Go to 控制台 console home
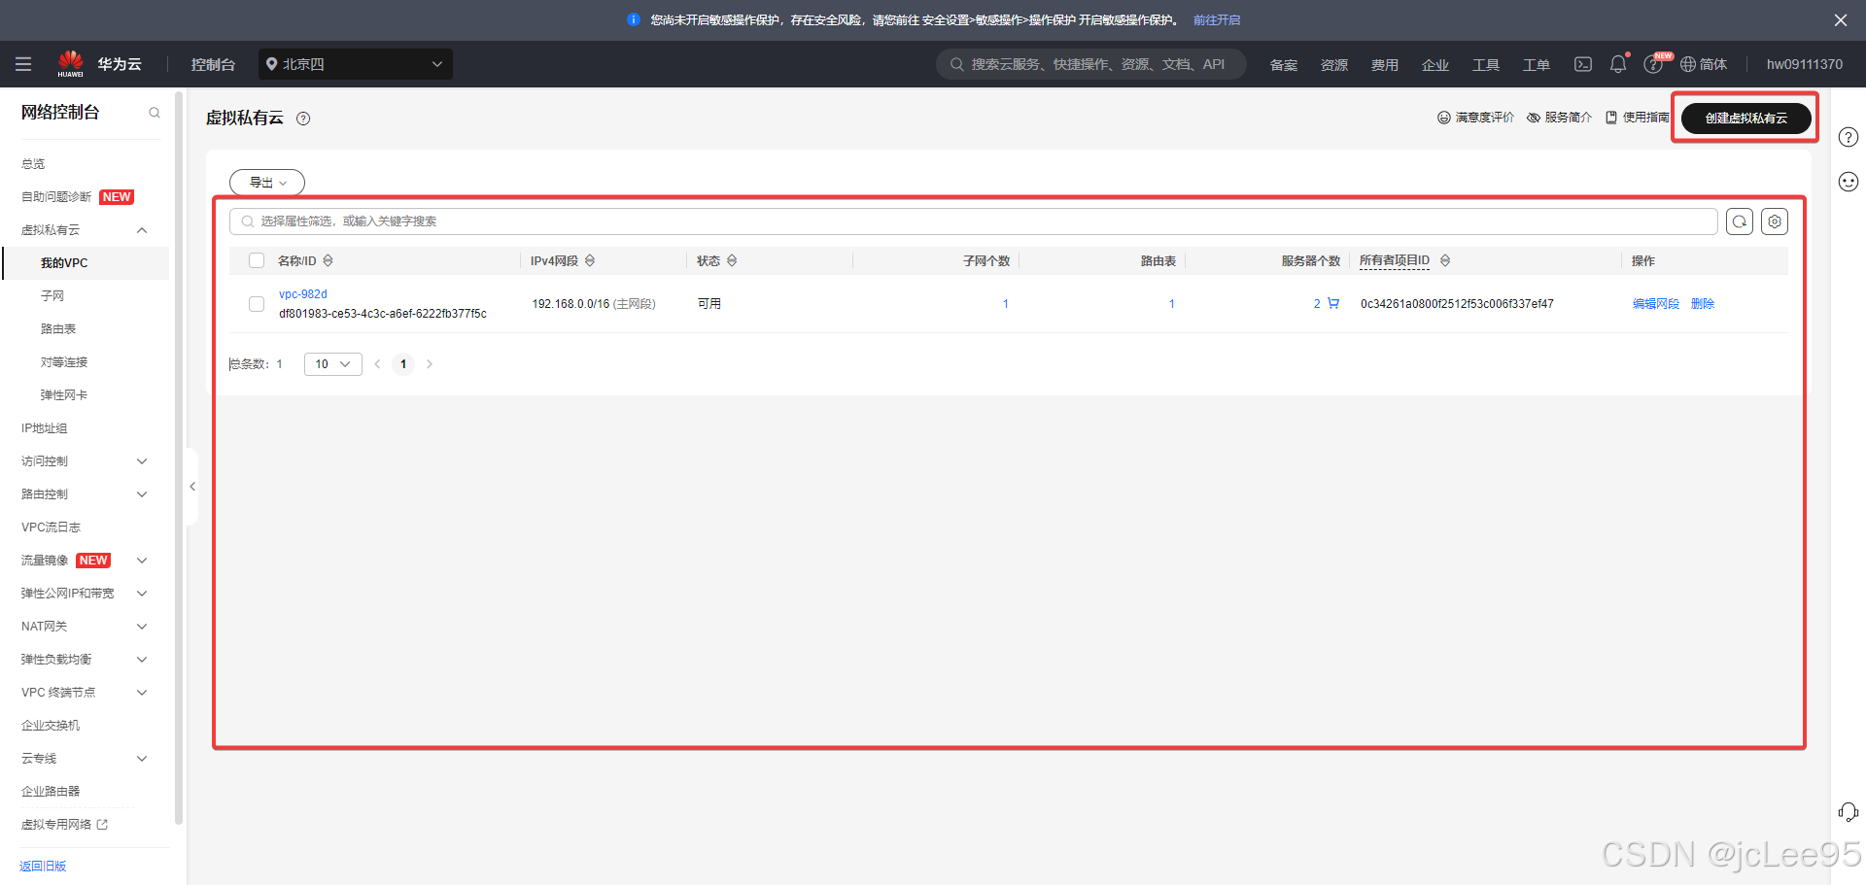The image size is (1866, 885). point(213,64)
